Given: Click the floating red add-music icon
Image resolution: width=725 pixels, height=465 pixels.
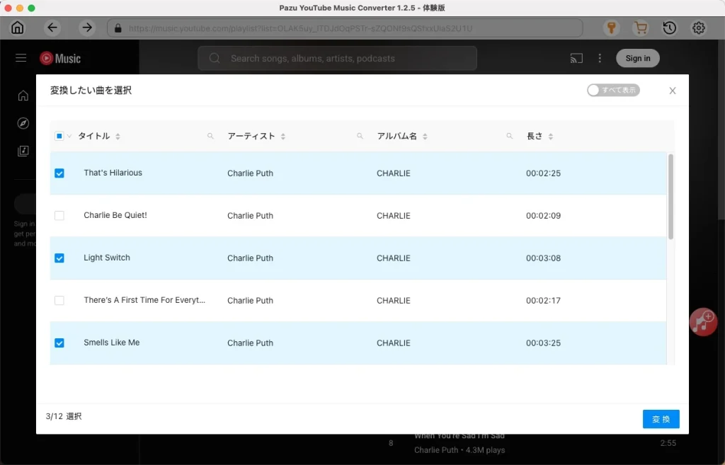Looking at the screenshot, I should click(x=703, y=322).
